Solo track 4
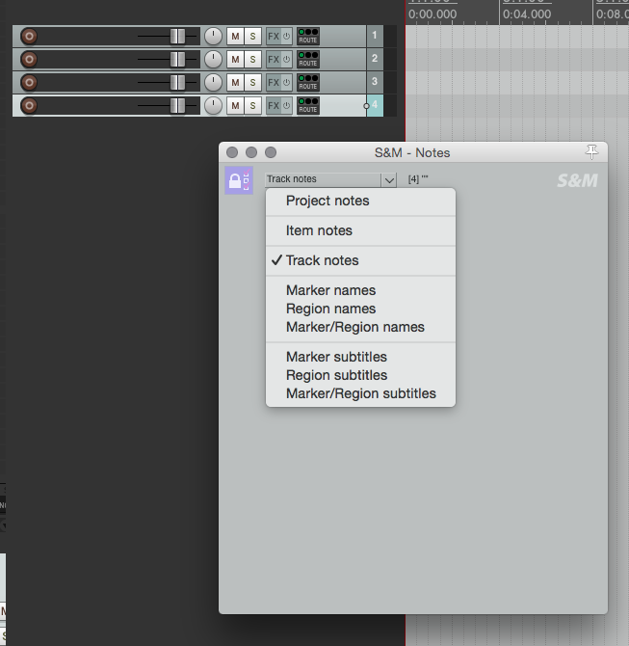This screenshot has width=629, height=646. pyautogui.click(x=252, y=105)
